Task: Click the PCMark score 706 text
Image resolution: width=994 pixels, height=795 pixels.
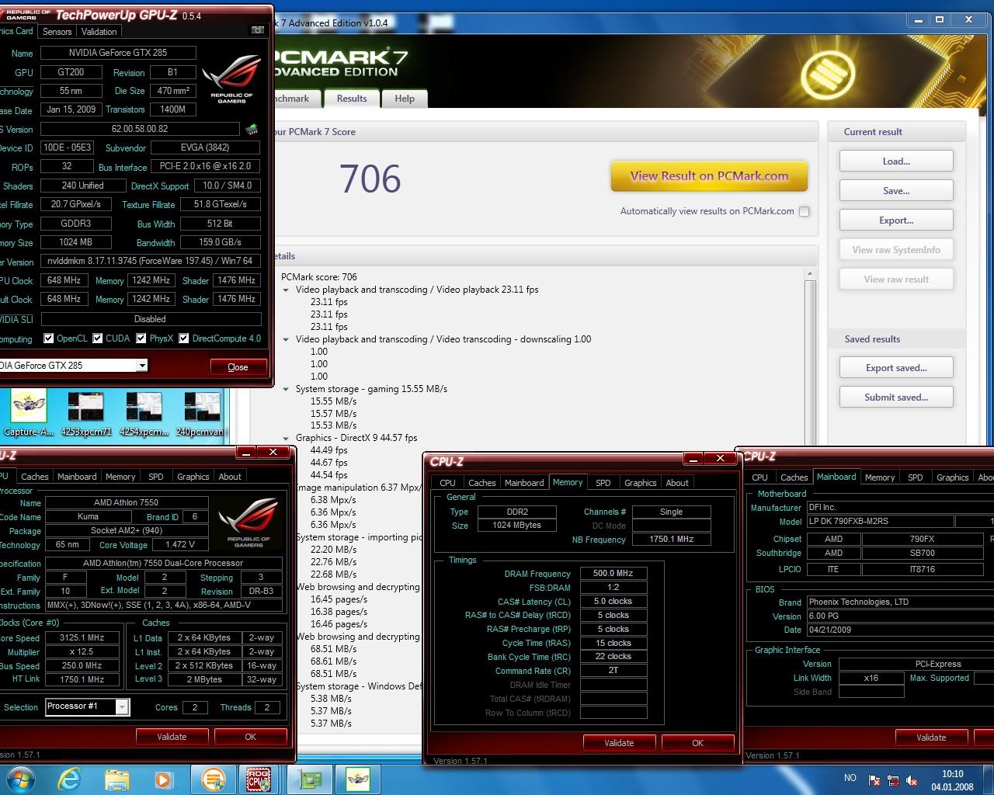Action: click(318, 277)
